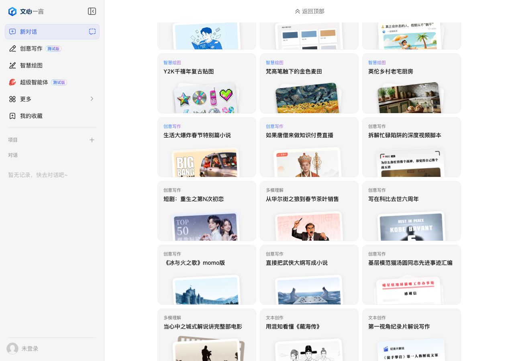The image size is (514, 361).
Task: Open the 梵高笔触下的金色麦田 card
Action: [x=309, y=83]
